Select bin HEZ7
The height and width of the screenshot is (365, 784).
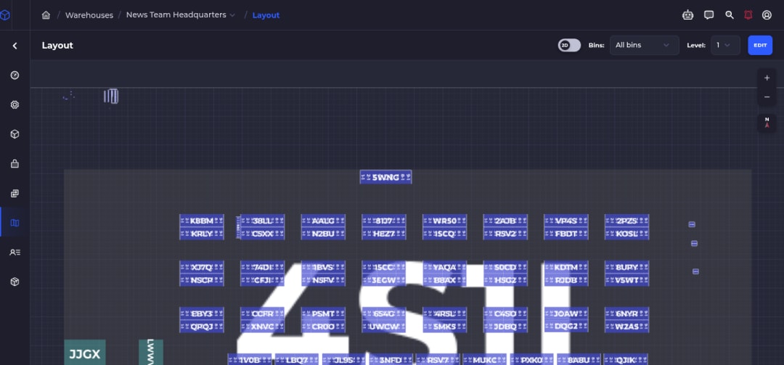(x=384, y=234)
